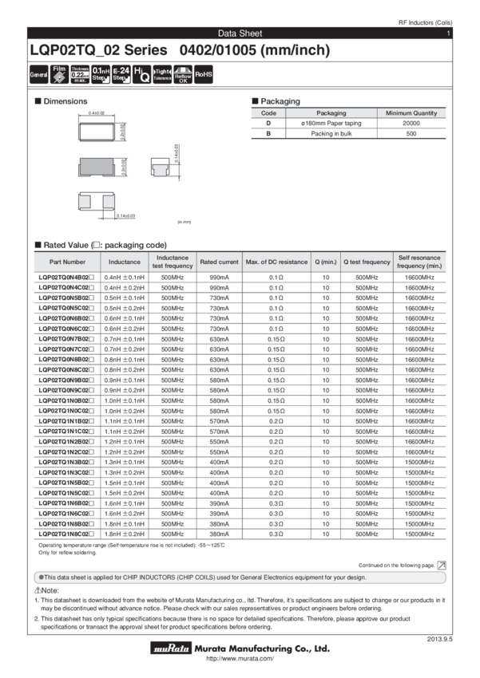Click '390mA' in the LQP02TQ1N6B02 row
The width and height of the screenshot is (480, 678).
(219, 503)
